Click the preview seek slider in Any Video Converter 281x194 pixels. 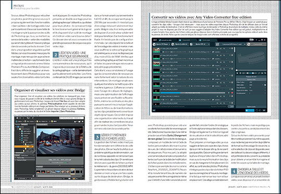coord(251,70)
